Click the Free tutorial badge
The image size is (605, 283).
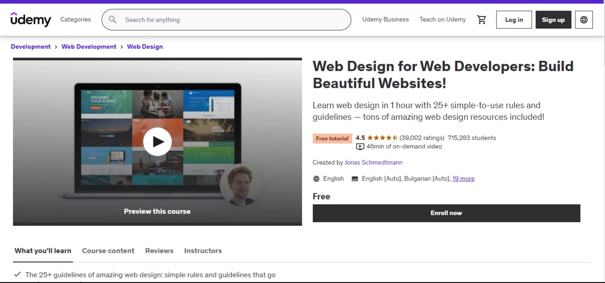(332, 138)
